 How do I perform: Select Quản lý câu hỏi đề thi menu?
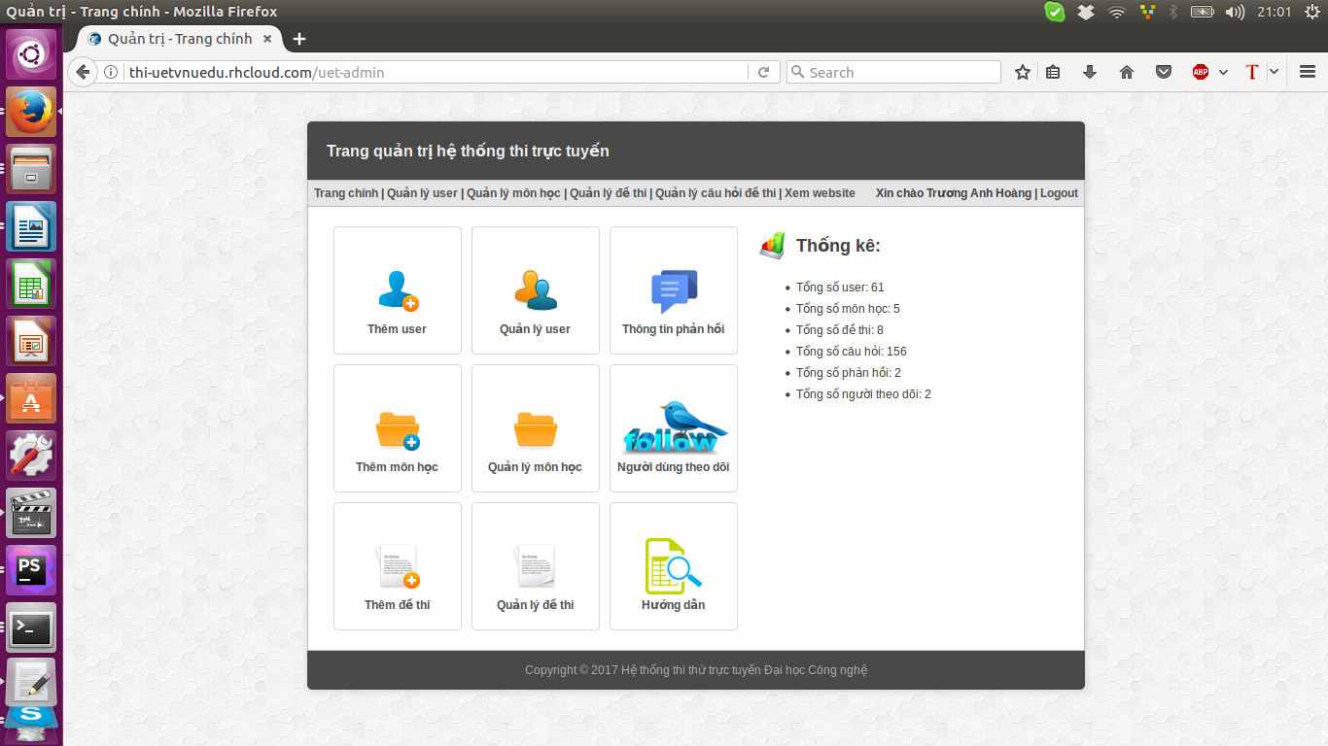(x=716, y=193)
